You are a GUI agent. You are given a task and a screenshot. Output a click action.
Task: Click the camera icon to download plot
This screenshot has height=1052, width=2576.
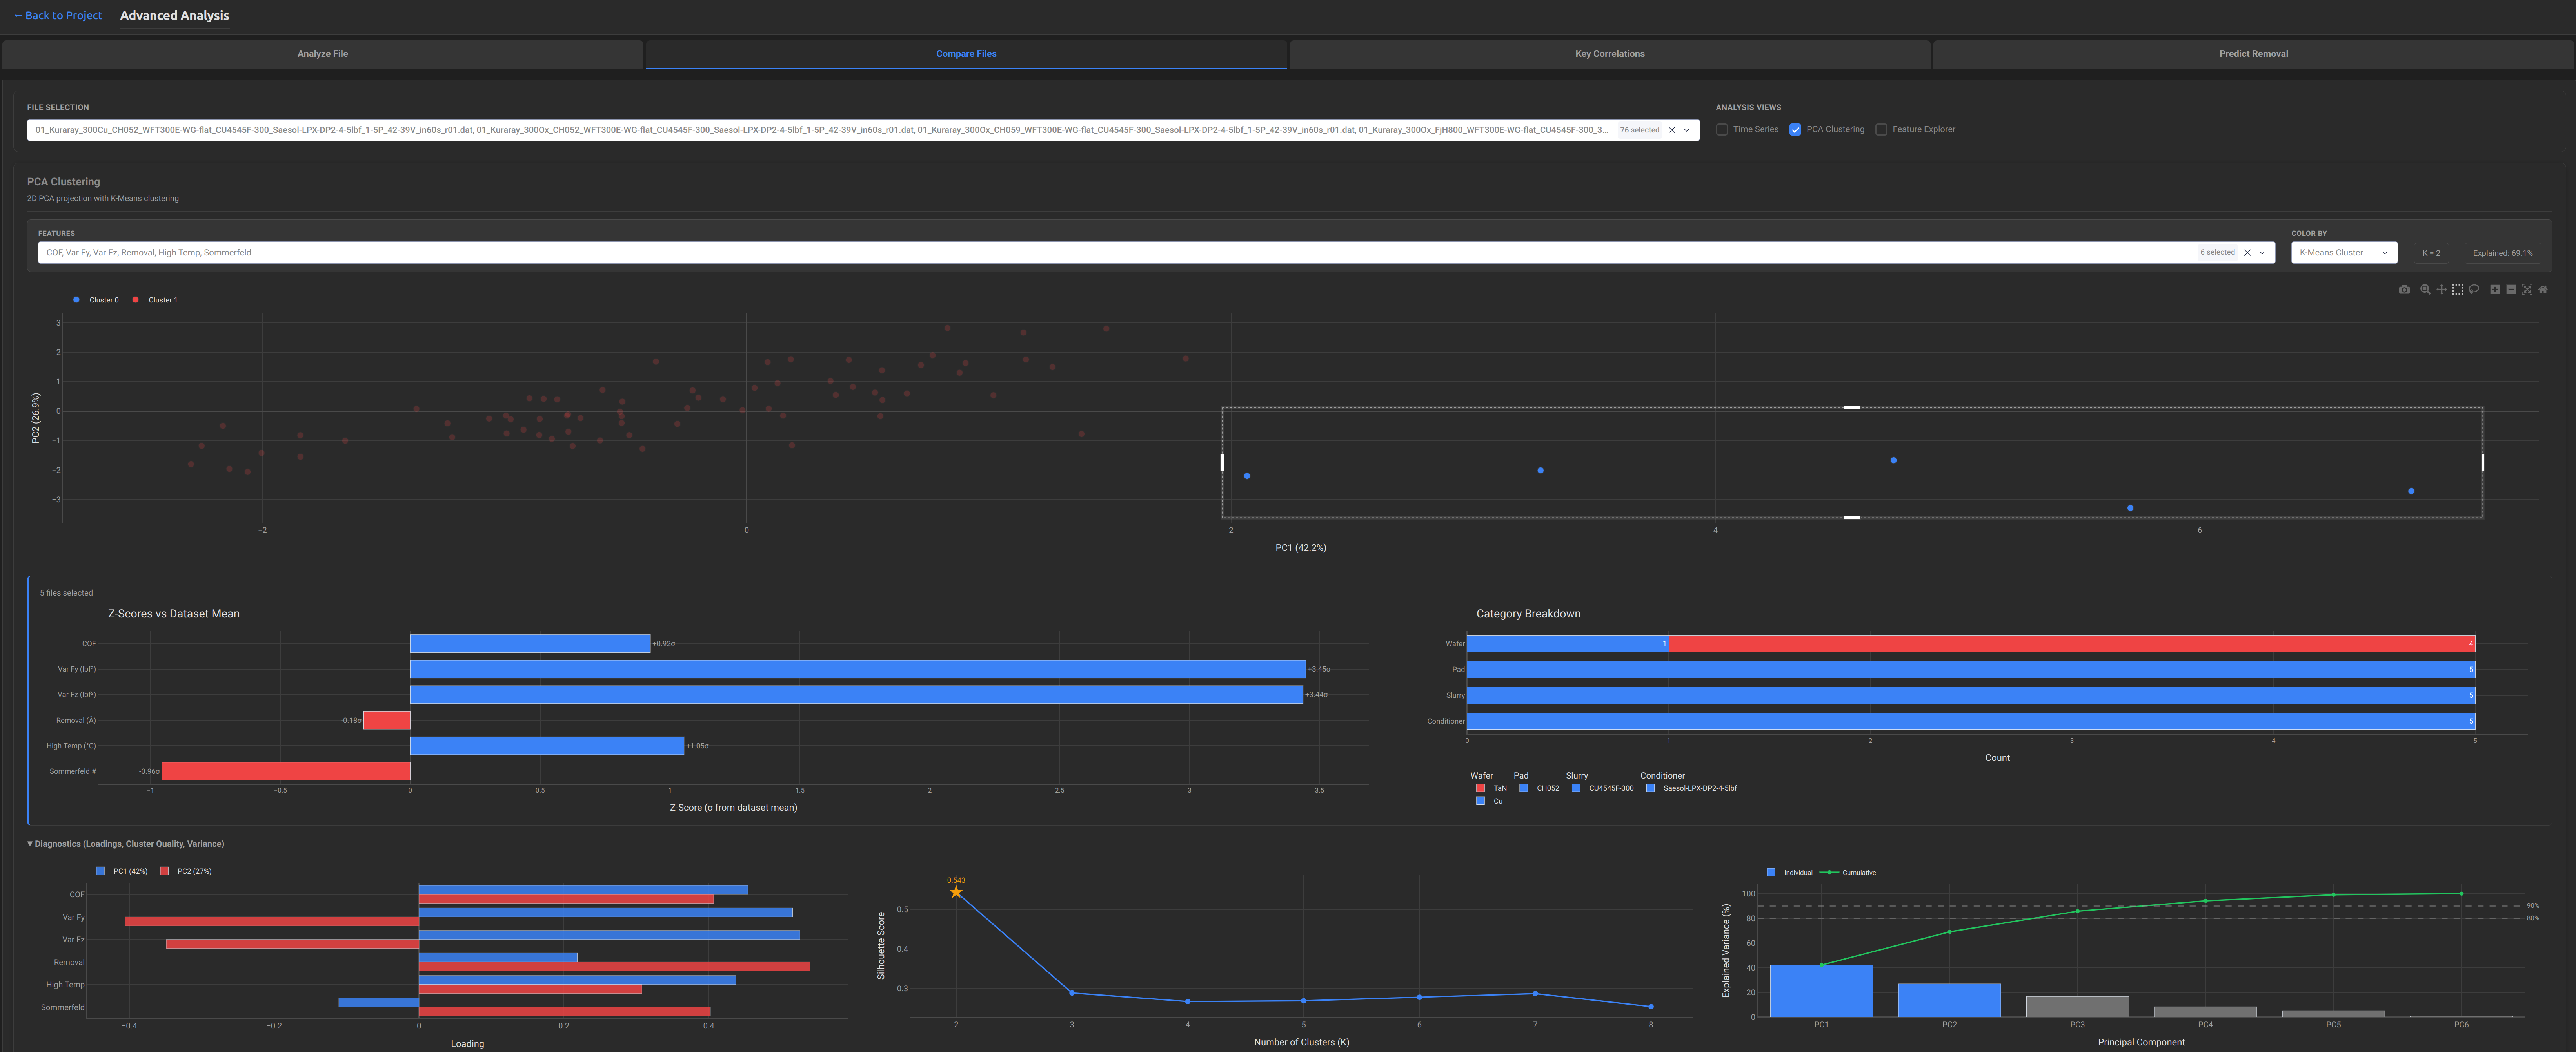2405,290
